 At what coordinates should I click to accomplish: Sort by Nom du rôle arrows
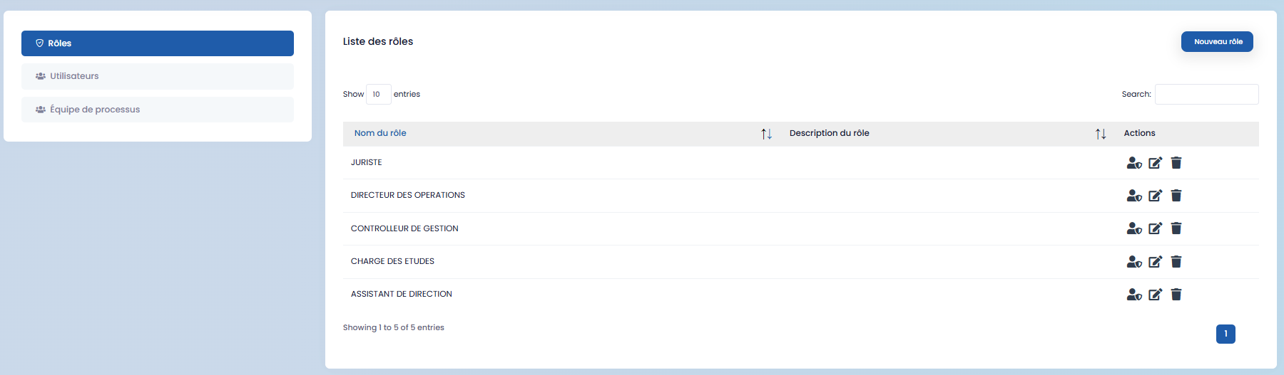click(x=766, y=134)
